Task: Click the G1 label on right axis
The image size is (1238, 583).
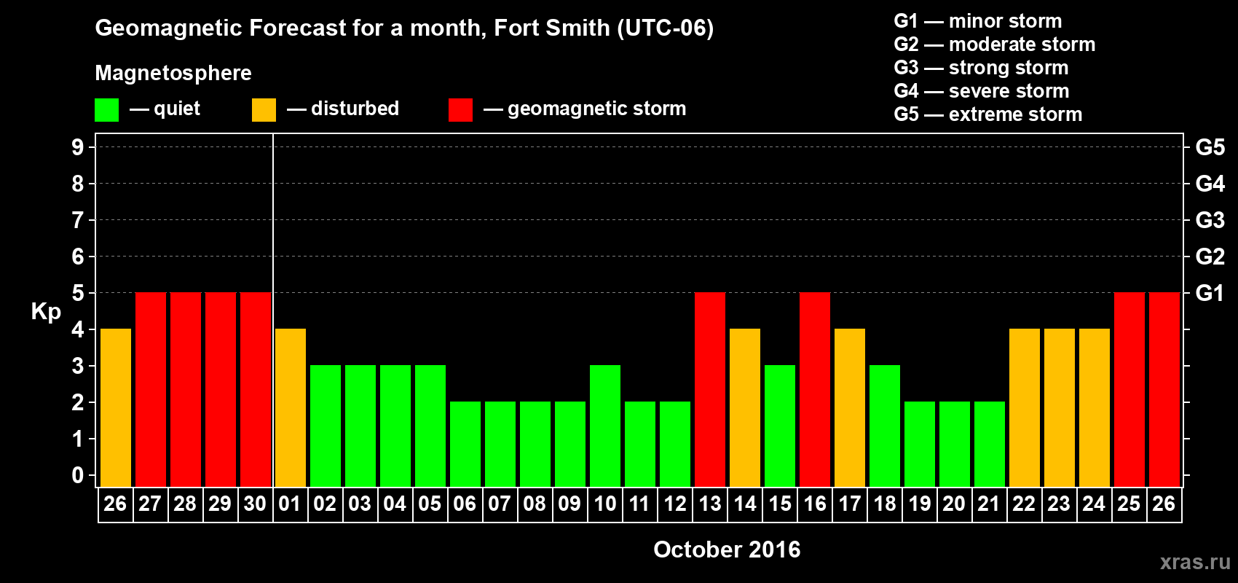Action: click(1210, 293)
